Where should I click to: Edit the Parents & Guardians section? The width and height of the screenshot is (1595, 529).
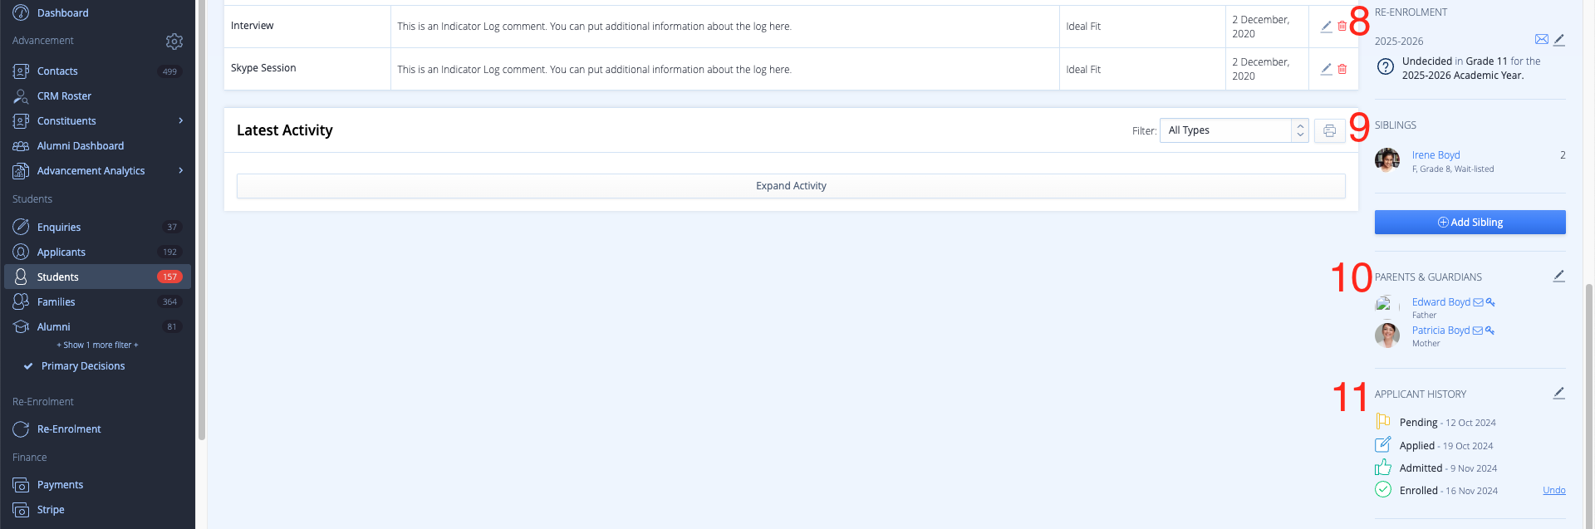1558,277
